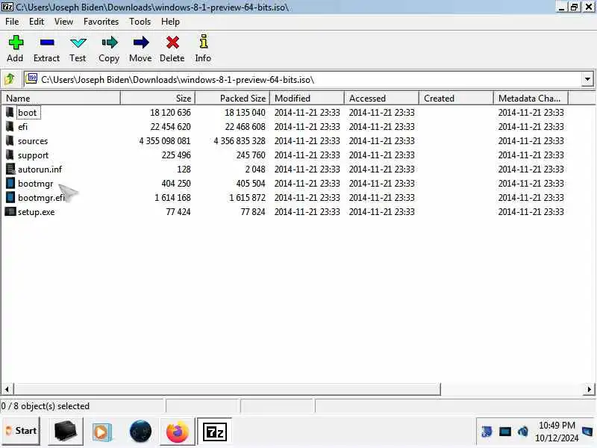Click the show desktop tray icon

pos(588,432)
